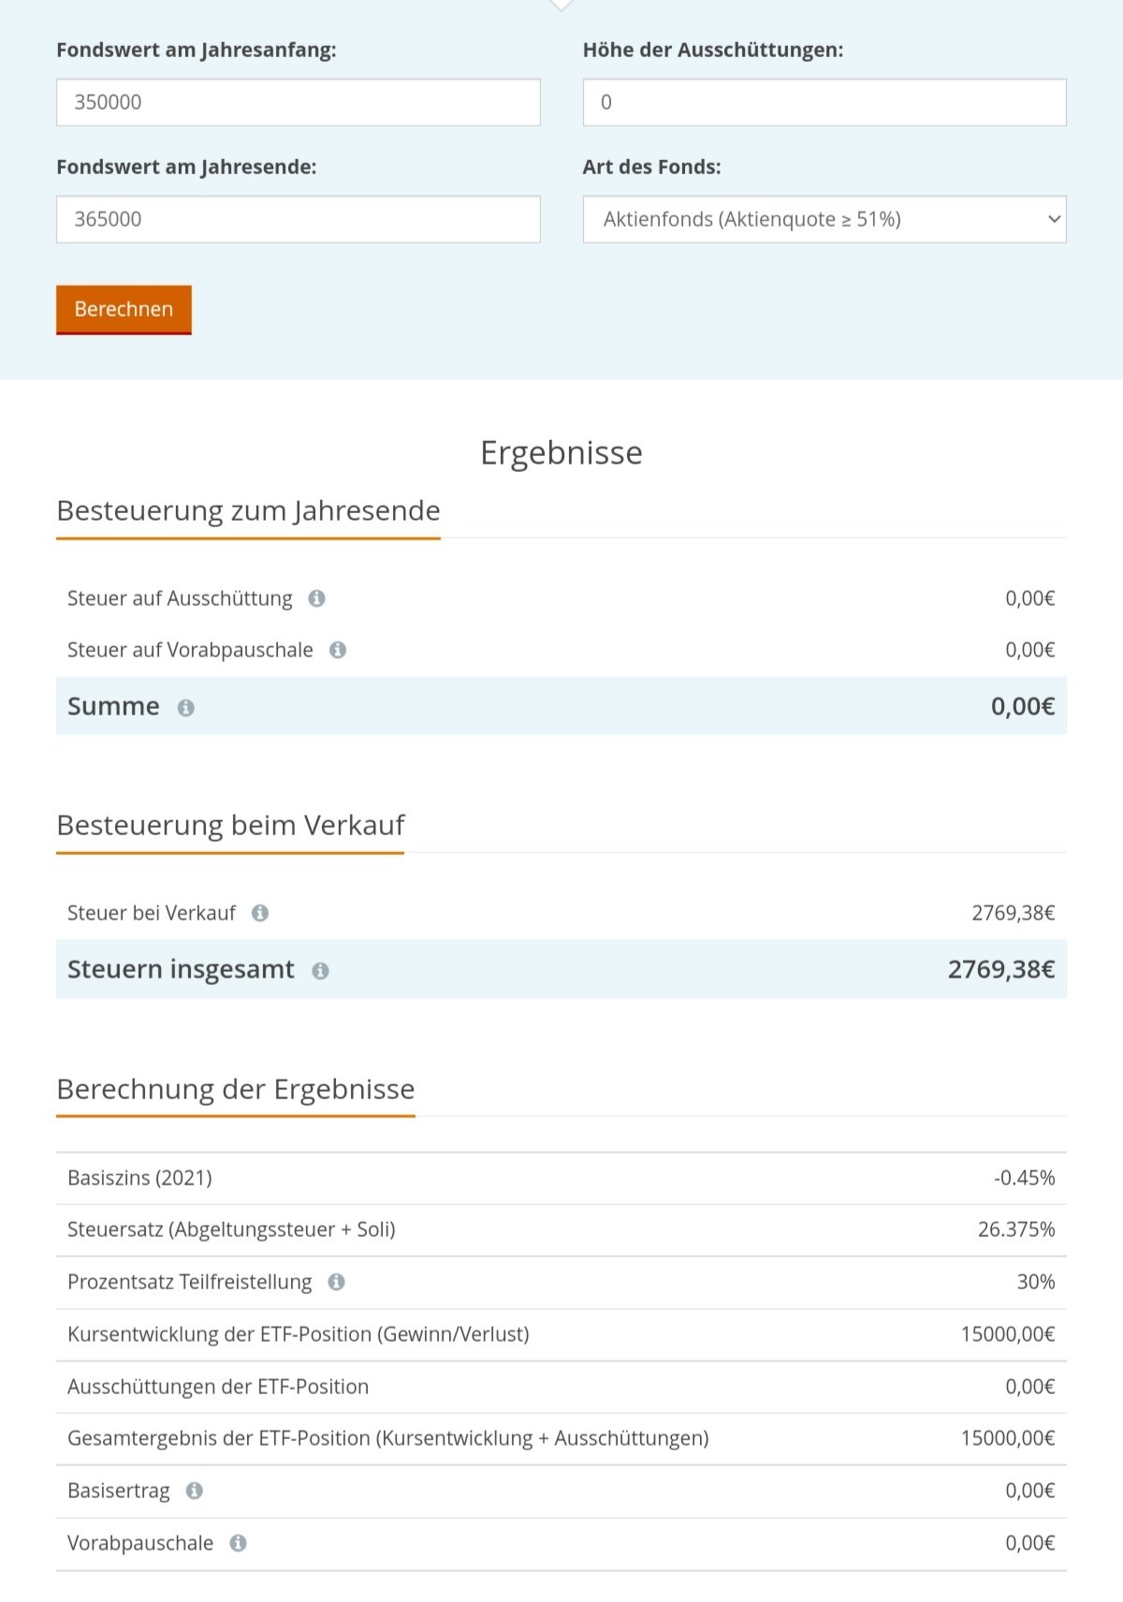This screenshot has width=1123, height=1602.
Task: Click the Fondswert am Jahresanfang field
Action: [x=298, y=102]
